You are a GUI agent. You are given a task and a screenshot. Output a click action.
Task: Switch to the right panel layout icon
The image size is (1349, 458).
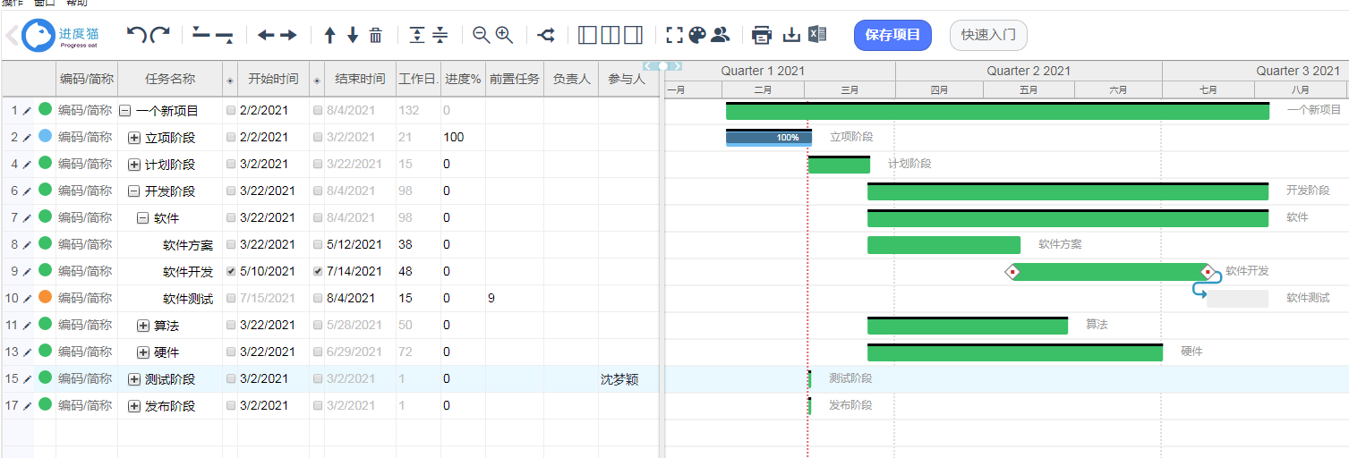(x=633, y=35)
